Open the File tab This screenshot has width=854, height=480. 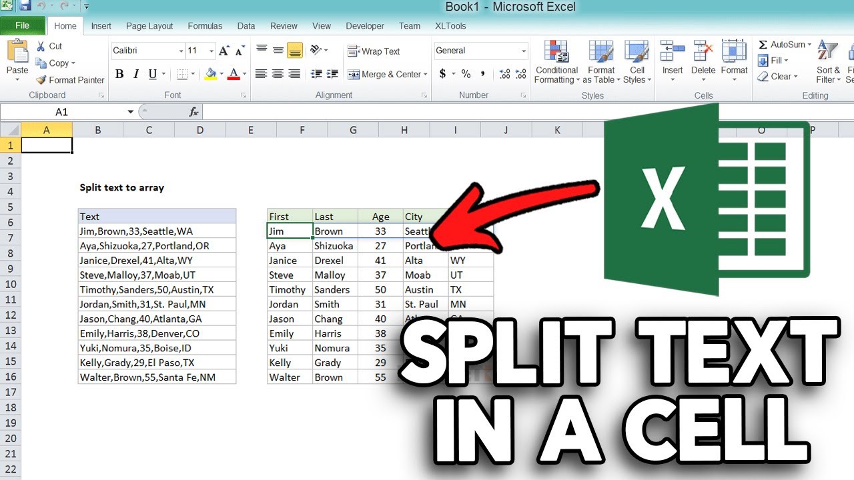(x=22, y=26)
